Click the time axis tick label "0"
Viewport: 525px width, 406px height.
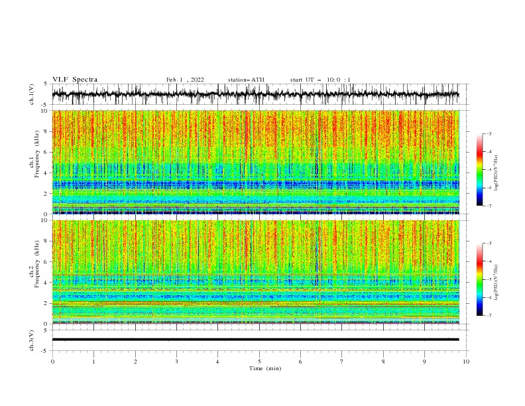pos(52,362)
